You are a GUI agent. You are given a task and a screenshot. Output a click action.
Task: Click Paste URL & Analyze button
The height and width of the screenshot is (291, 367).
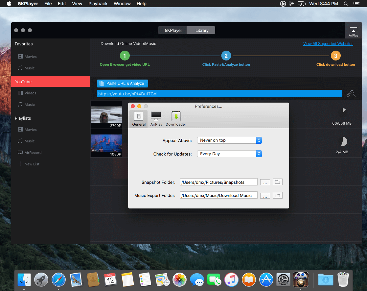[x=123, y=84]
